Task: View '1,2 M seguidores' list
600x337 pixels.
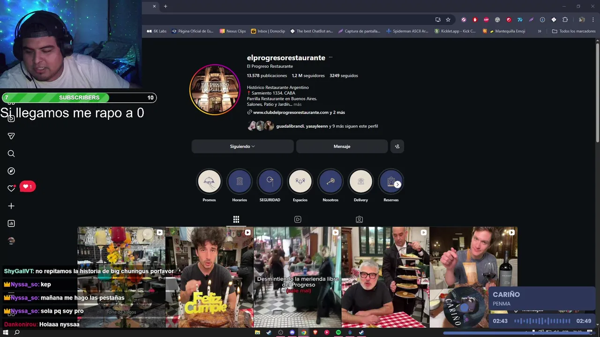Action: [308, 75]
